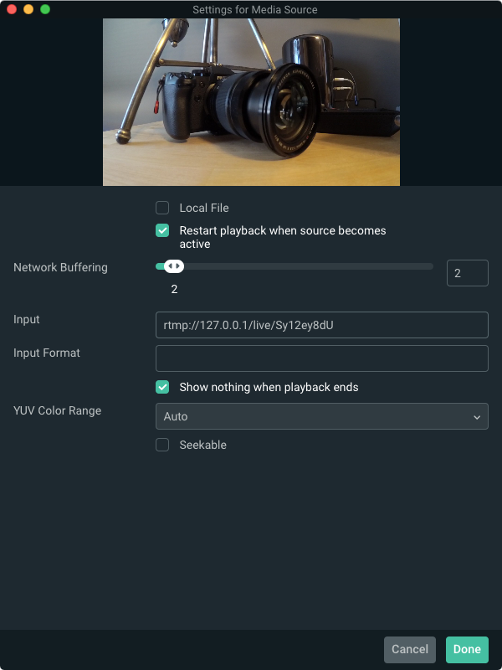Click the Network Buffering slider handle
The height and width of the screenshot is (670, 502).
(x=174, y=266)
